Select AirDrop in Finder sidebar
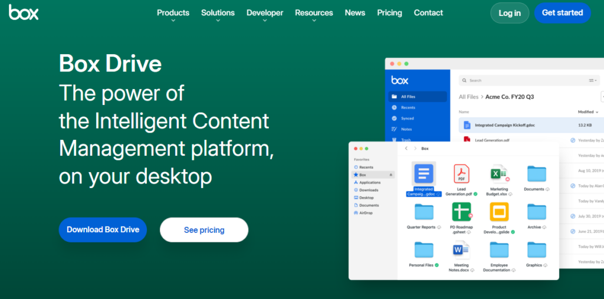Viewport: 604px width, 299px height. (x=363, y=213)
